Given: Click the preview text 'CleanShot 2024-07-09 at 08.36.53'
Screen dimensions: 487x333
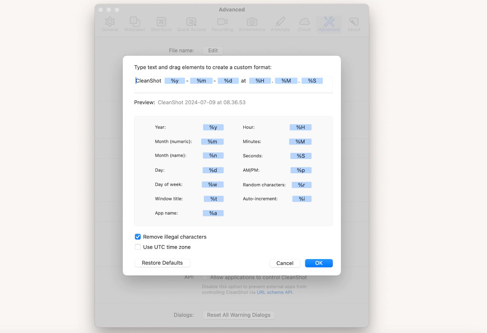Looking at the screenshot, I should [201, 102].
